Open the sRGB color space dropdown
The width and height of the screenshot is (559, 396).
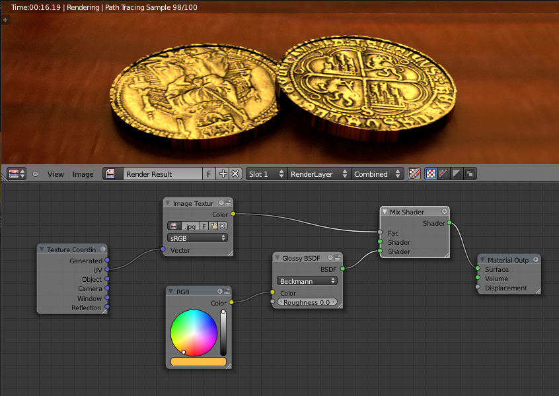coord(198,238)
